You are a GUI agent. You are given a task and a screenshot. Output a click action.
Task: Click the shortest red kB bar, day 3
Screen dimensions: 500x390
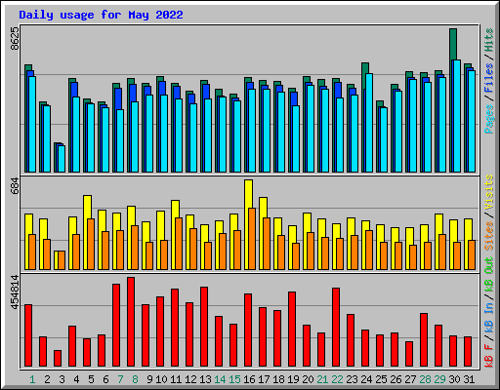click(x=58, y=358)
